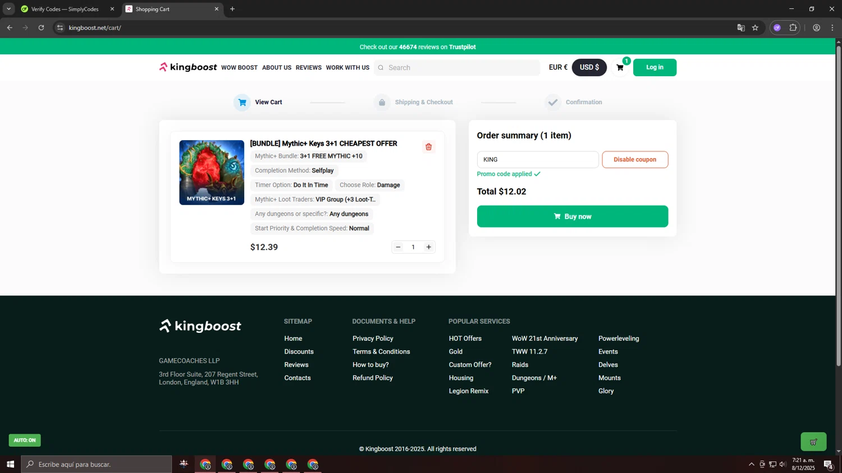Click the kingboost header logo
The height and width of the screenshot is (473, 842).
tap(188, 67)
